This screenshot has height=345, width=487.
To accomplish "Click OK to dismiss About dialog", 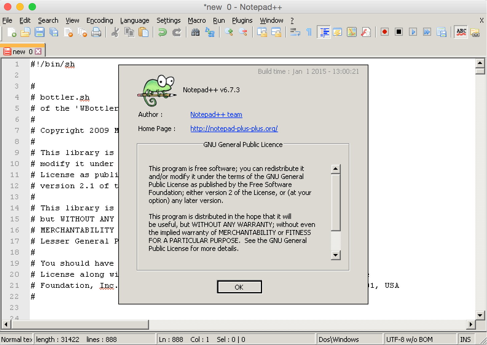I will 239,287.
